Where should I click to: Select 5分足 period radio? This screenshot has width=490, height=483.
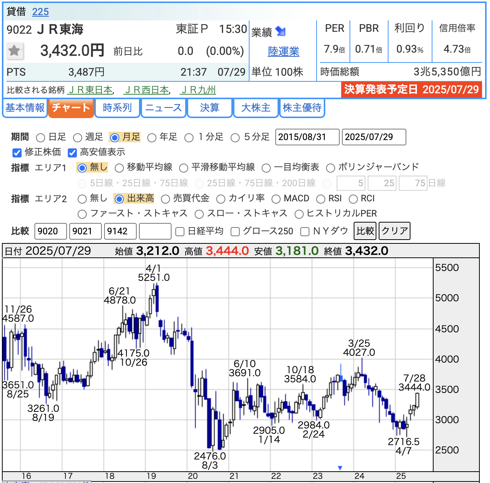[235, 137]
